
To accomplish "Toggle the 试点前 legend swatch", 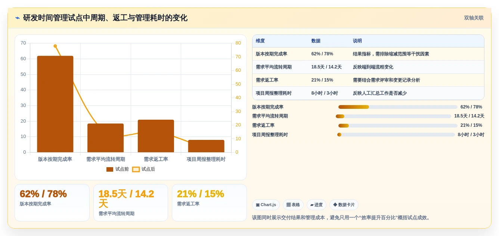I will pyautogui.click(x=110, y=169).
